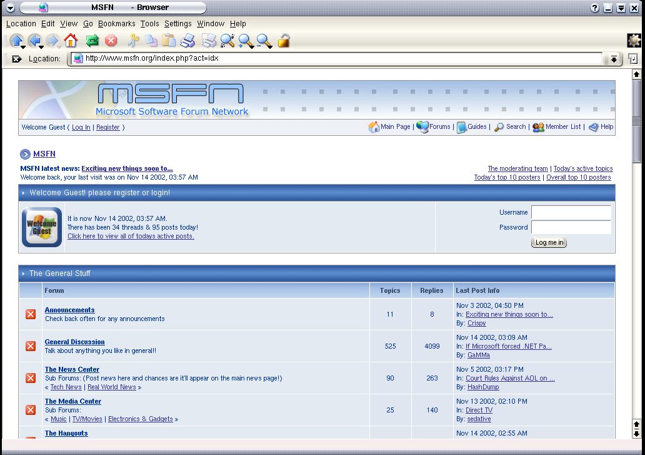Open the Tools menu
The width and height of the screenshot is (645, 455).
coord(150,24)
